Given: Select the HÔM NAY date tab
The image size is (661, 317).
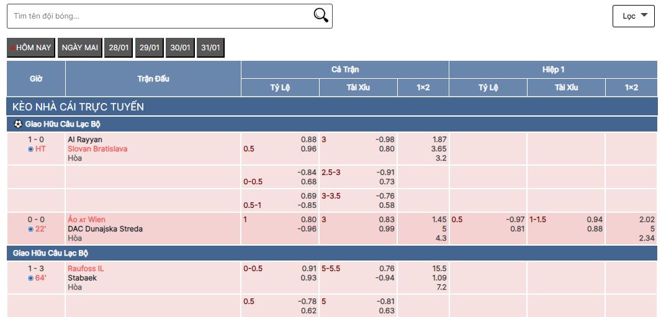Looking at the screenshot, I should coord(31,48).
